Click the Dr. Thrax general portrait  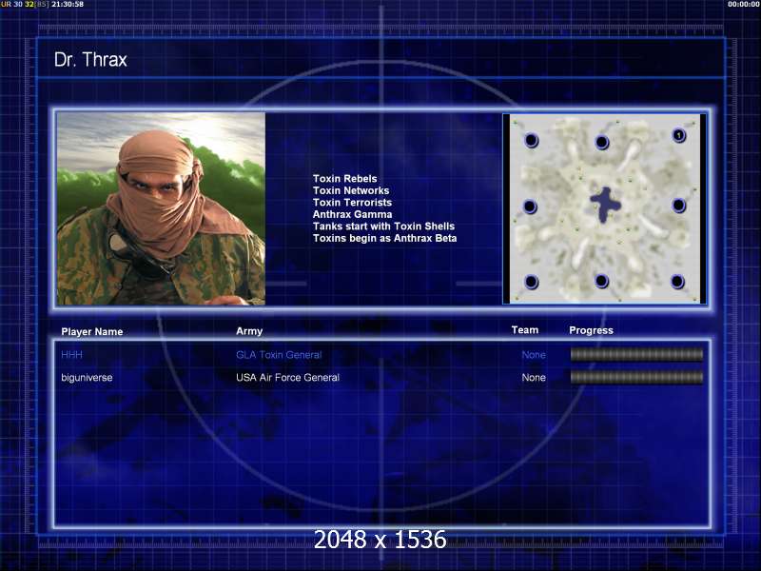[x=161, y=208]
